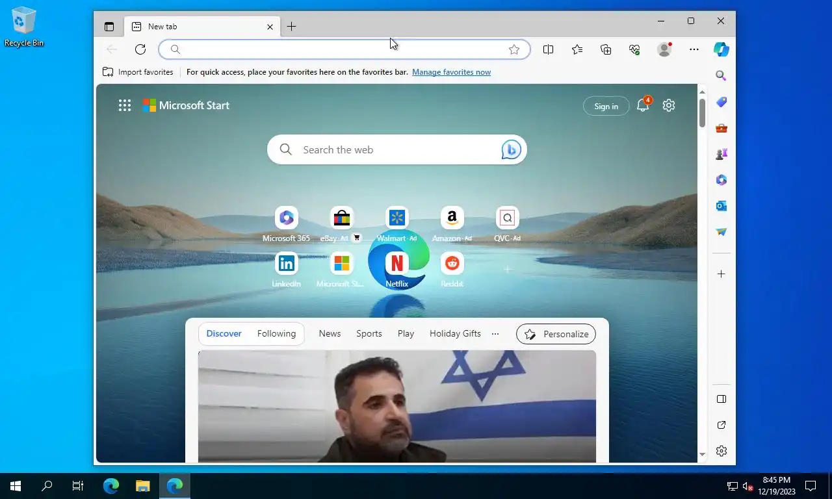
Task: Switch to the News tab
Action: pos(330,333)
